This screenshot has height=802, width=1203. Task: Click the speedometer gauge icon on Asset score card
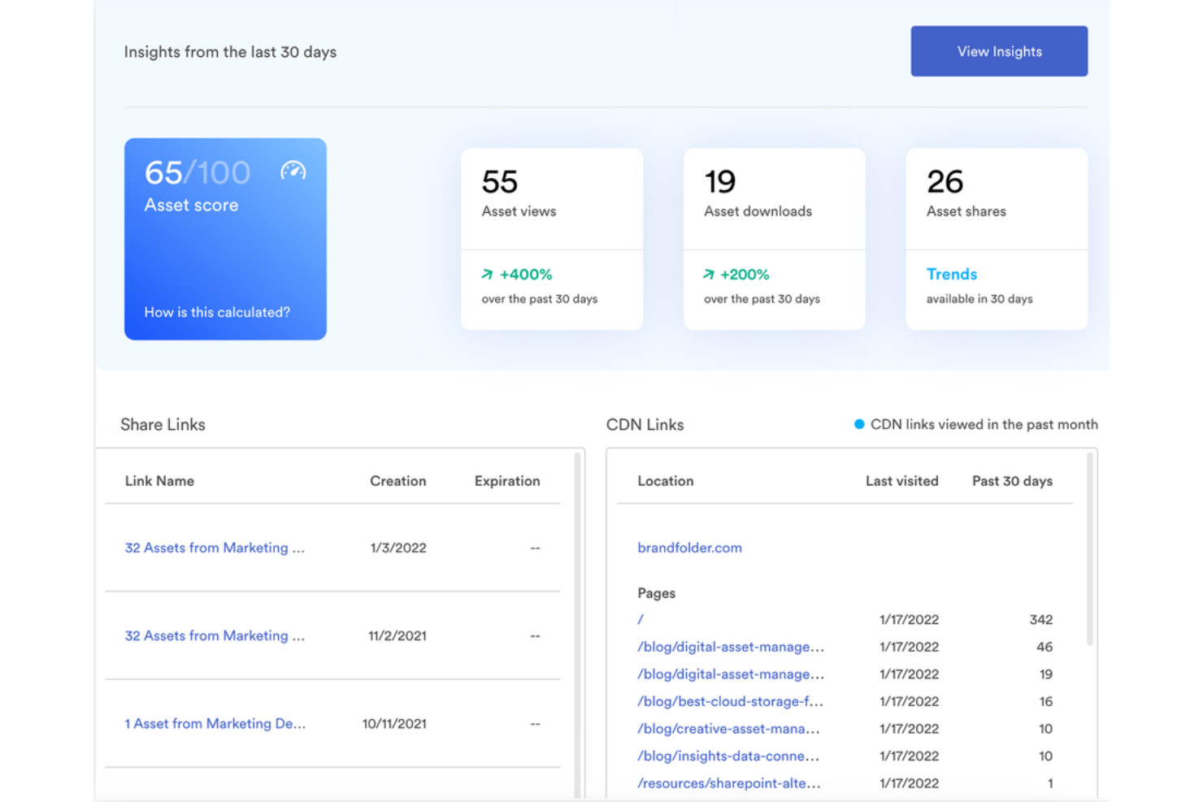[x=293, y=171]
